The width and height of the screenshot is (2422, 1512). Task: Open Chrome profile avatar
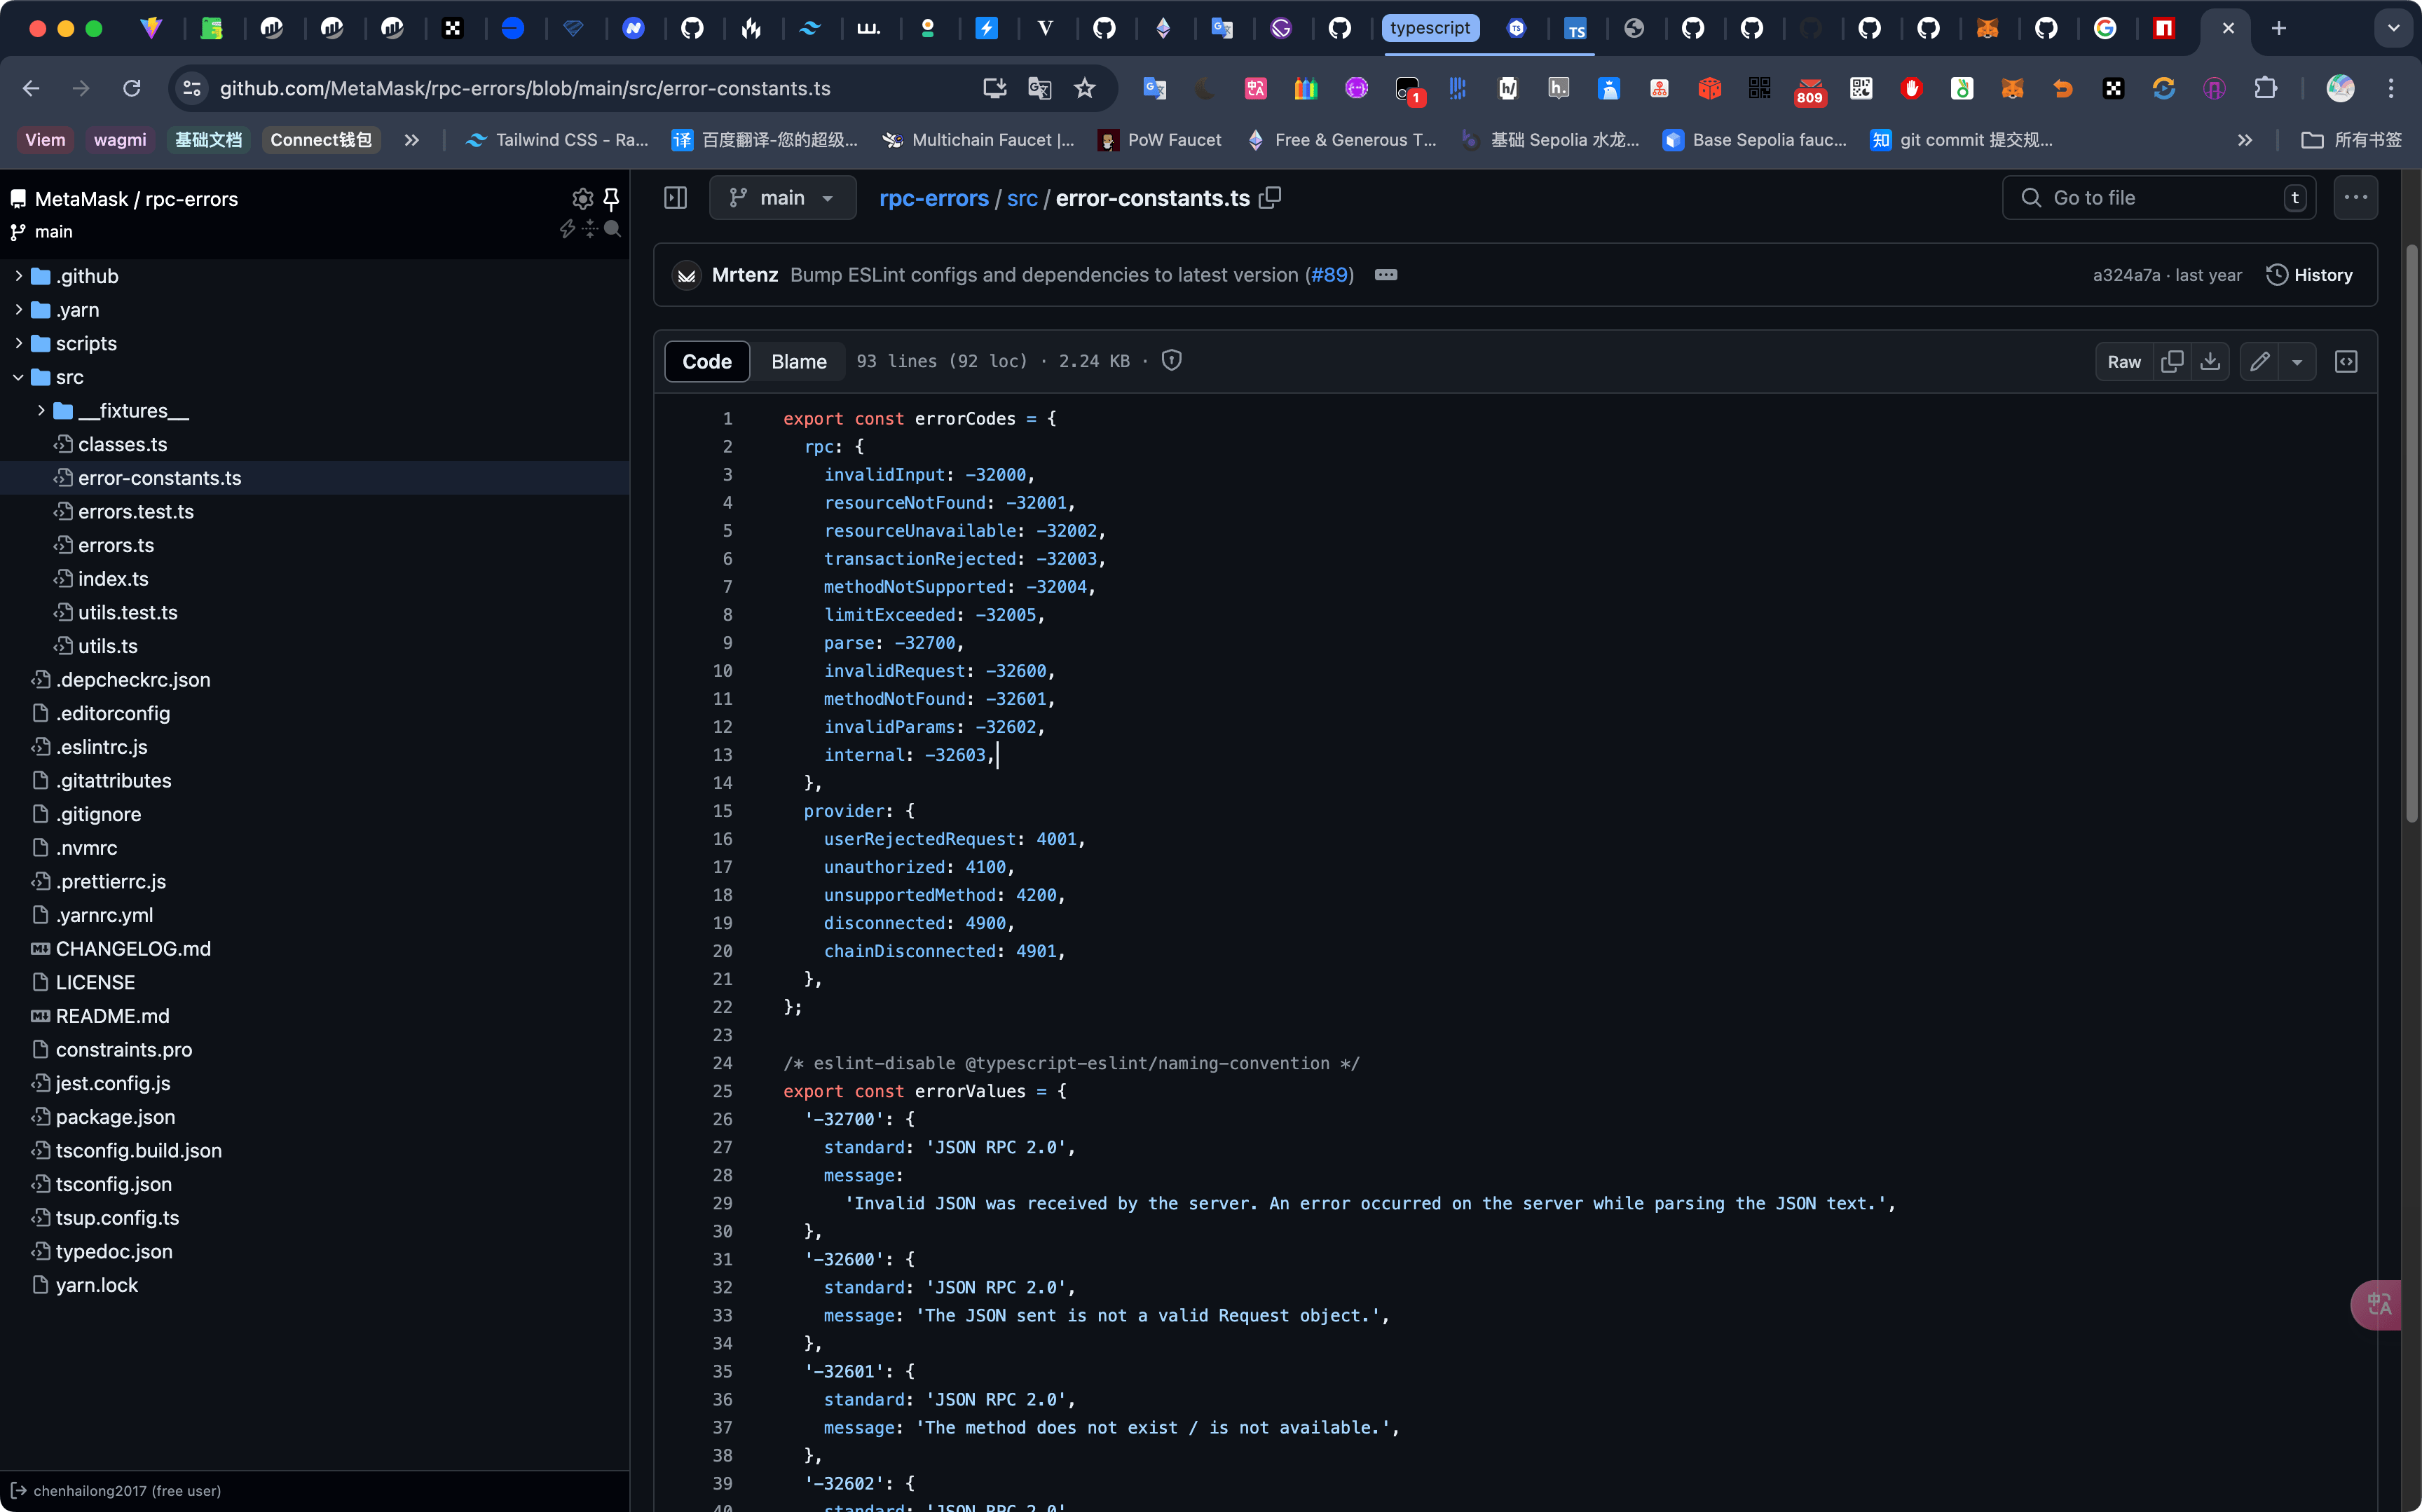(2339, 88)
